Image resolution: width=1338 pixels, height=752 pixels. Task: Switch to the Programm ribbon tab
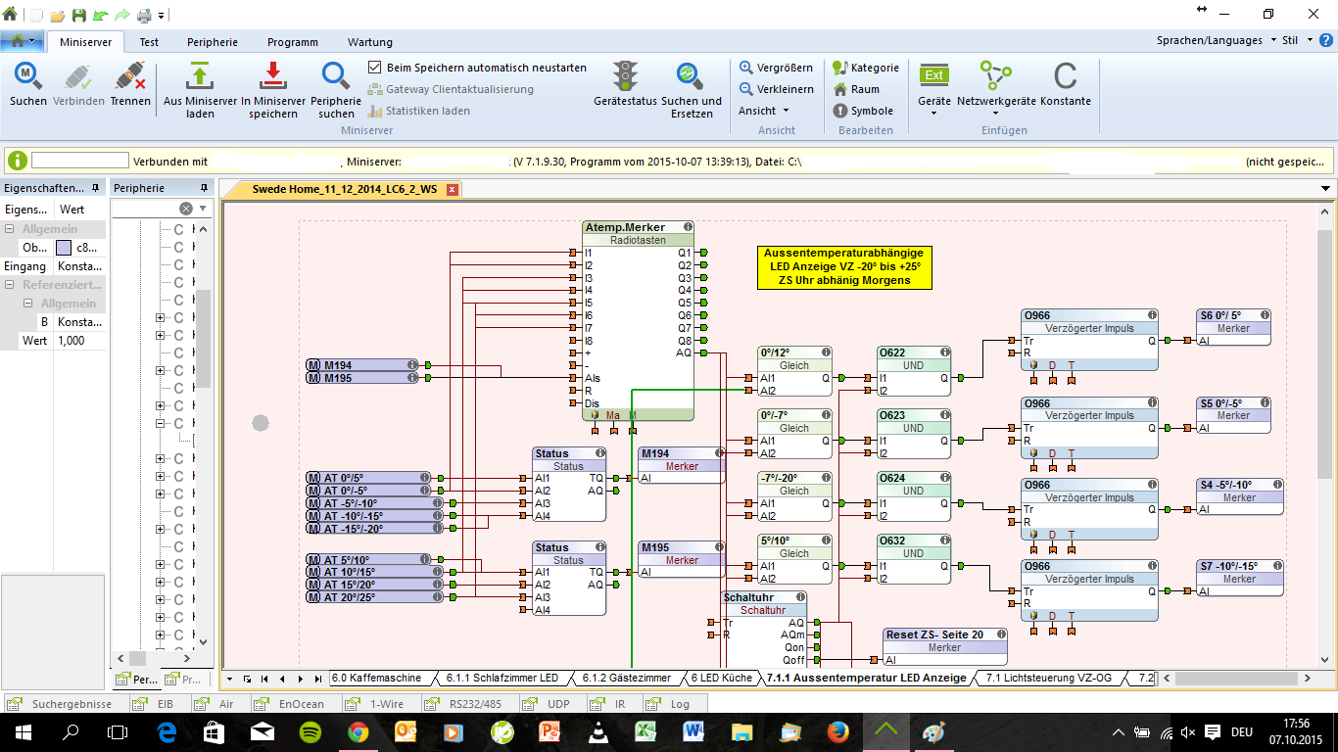click(x=292, y=42)
